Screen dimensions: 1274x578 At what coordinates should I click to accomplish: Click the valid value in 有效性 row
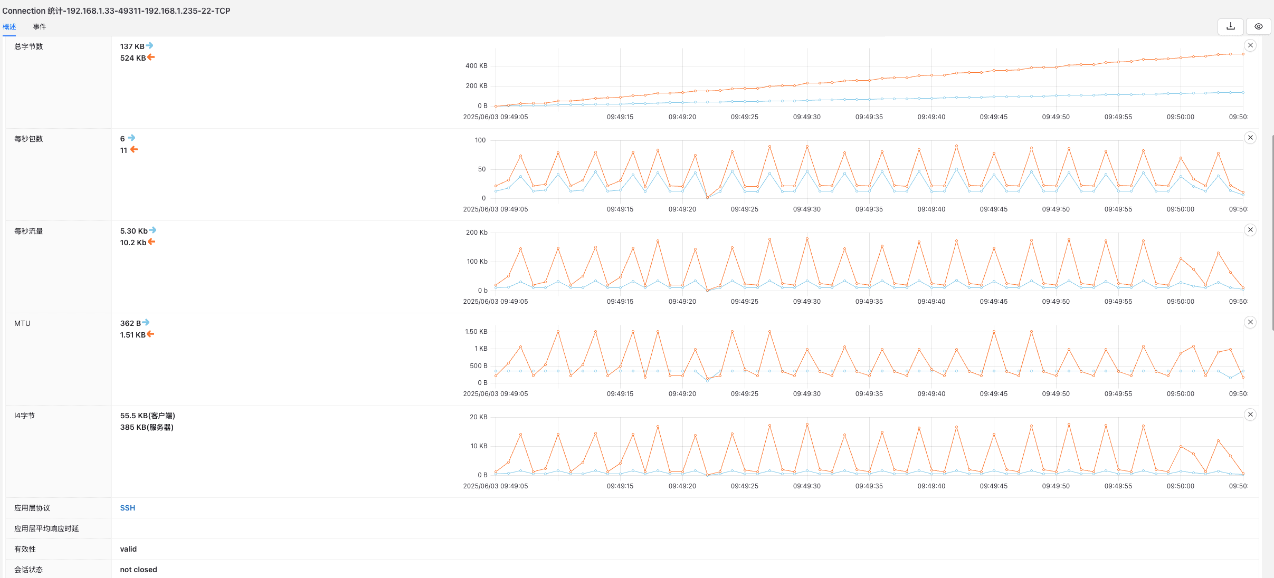coord(128,549)
